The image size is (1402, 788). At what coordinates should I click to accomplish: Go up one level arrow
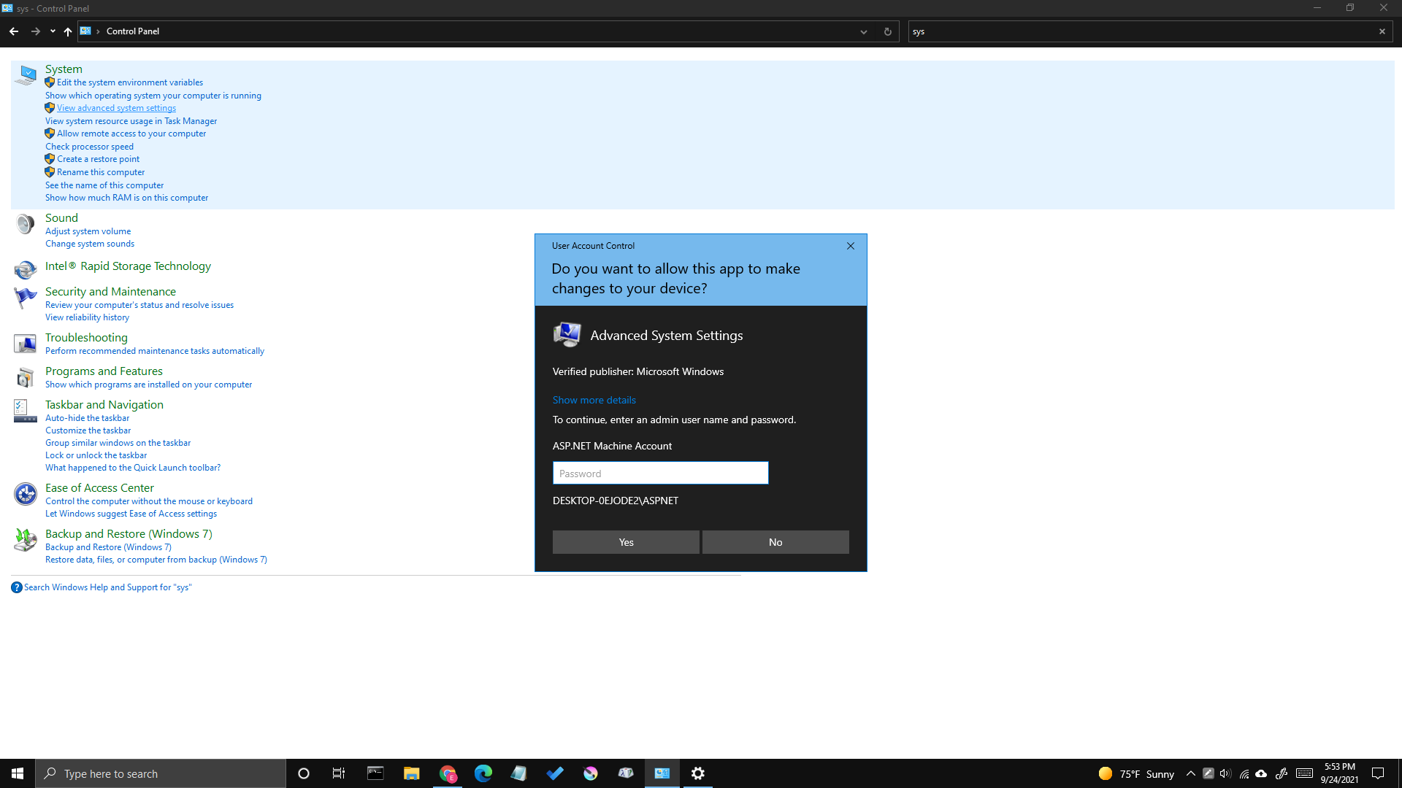[68, 31]
